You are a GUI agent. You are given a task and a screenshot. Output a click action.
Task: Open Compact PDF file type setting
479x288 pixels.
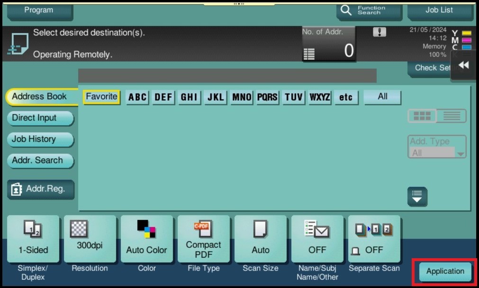click(203, 239)
